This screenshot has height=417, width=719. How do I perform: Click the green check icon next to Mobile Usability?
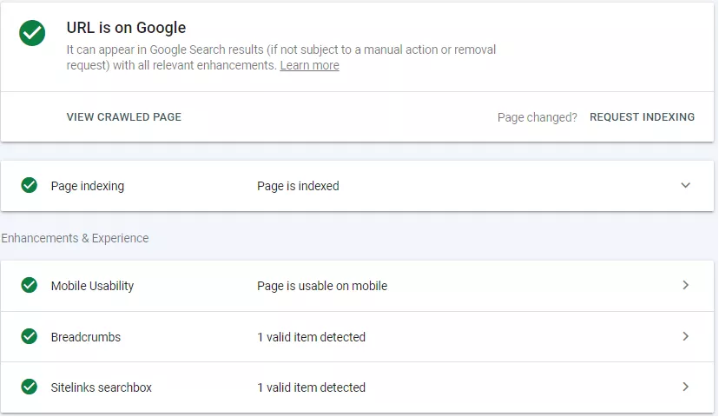pyautogui.click(x=30, y=285)
